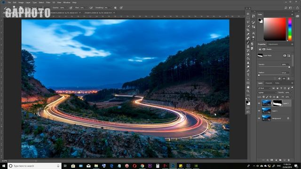This screenshot has width=301, height=169.
Task: Select the Hand tool
Action: (x=248, y=87)
